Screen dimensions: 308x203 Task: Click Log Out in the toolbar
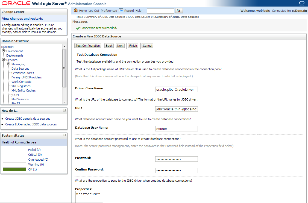click(x=94, y=11)
